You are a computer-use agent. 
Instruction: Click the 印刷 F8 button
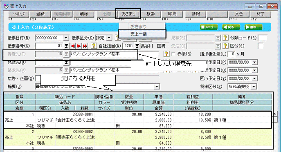coord(172,14)
